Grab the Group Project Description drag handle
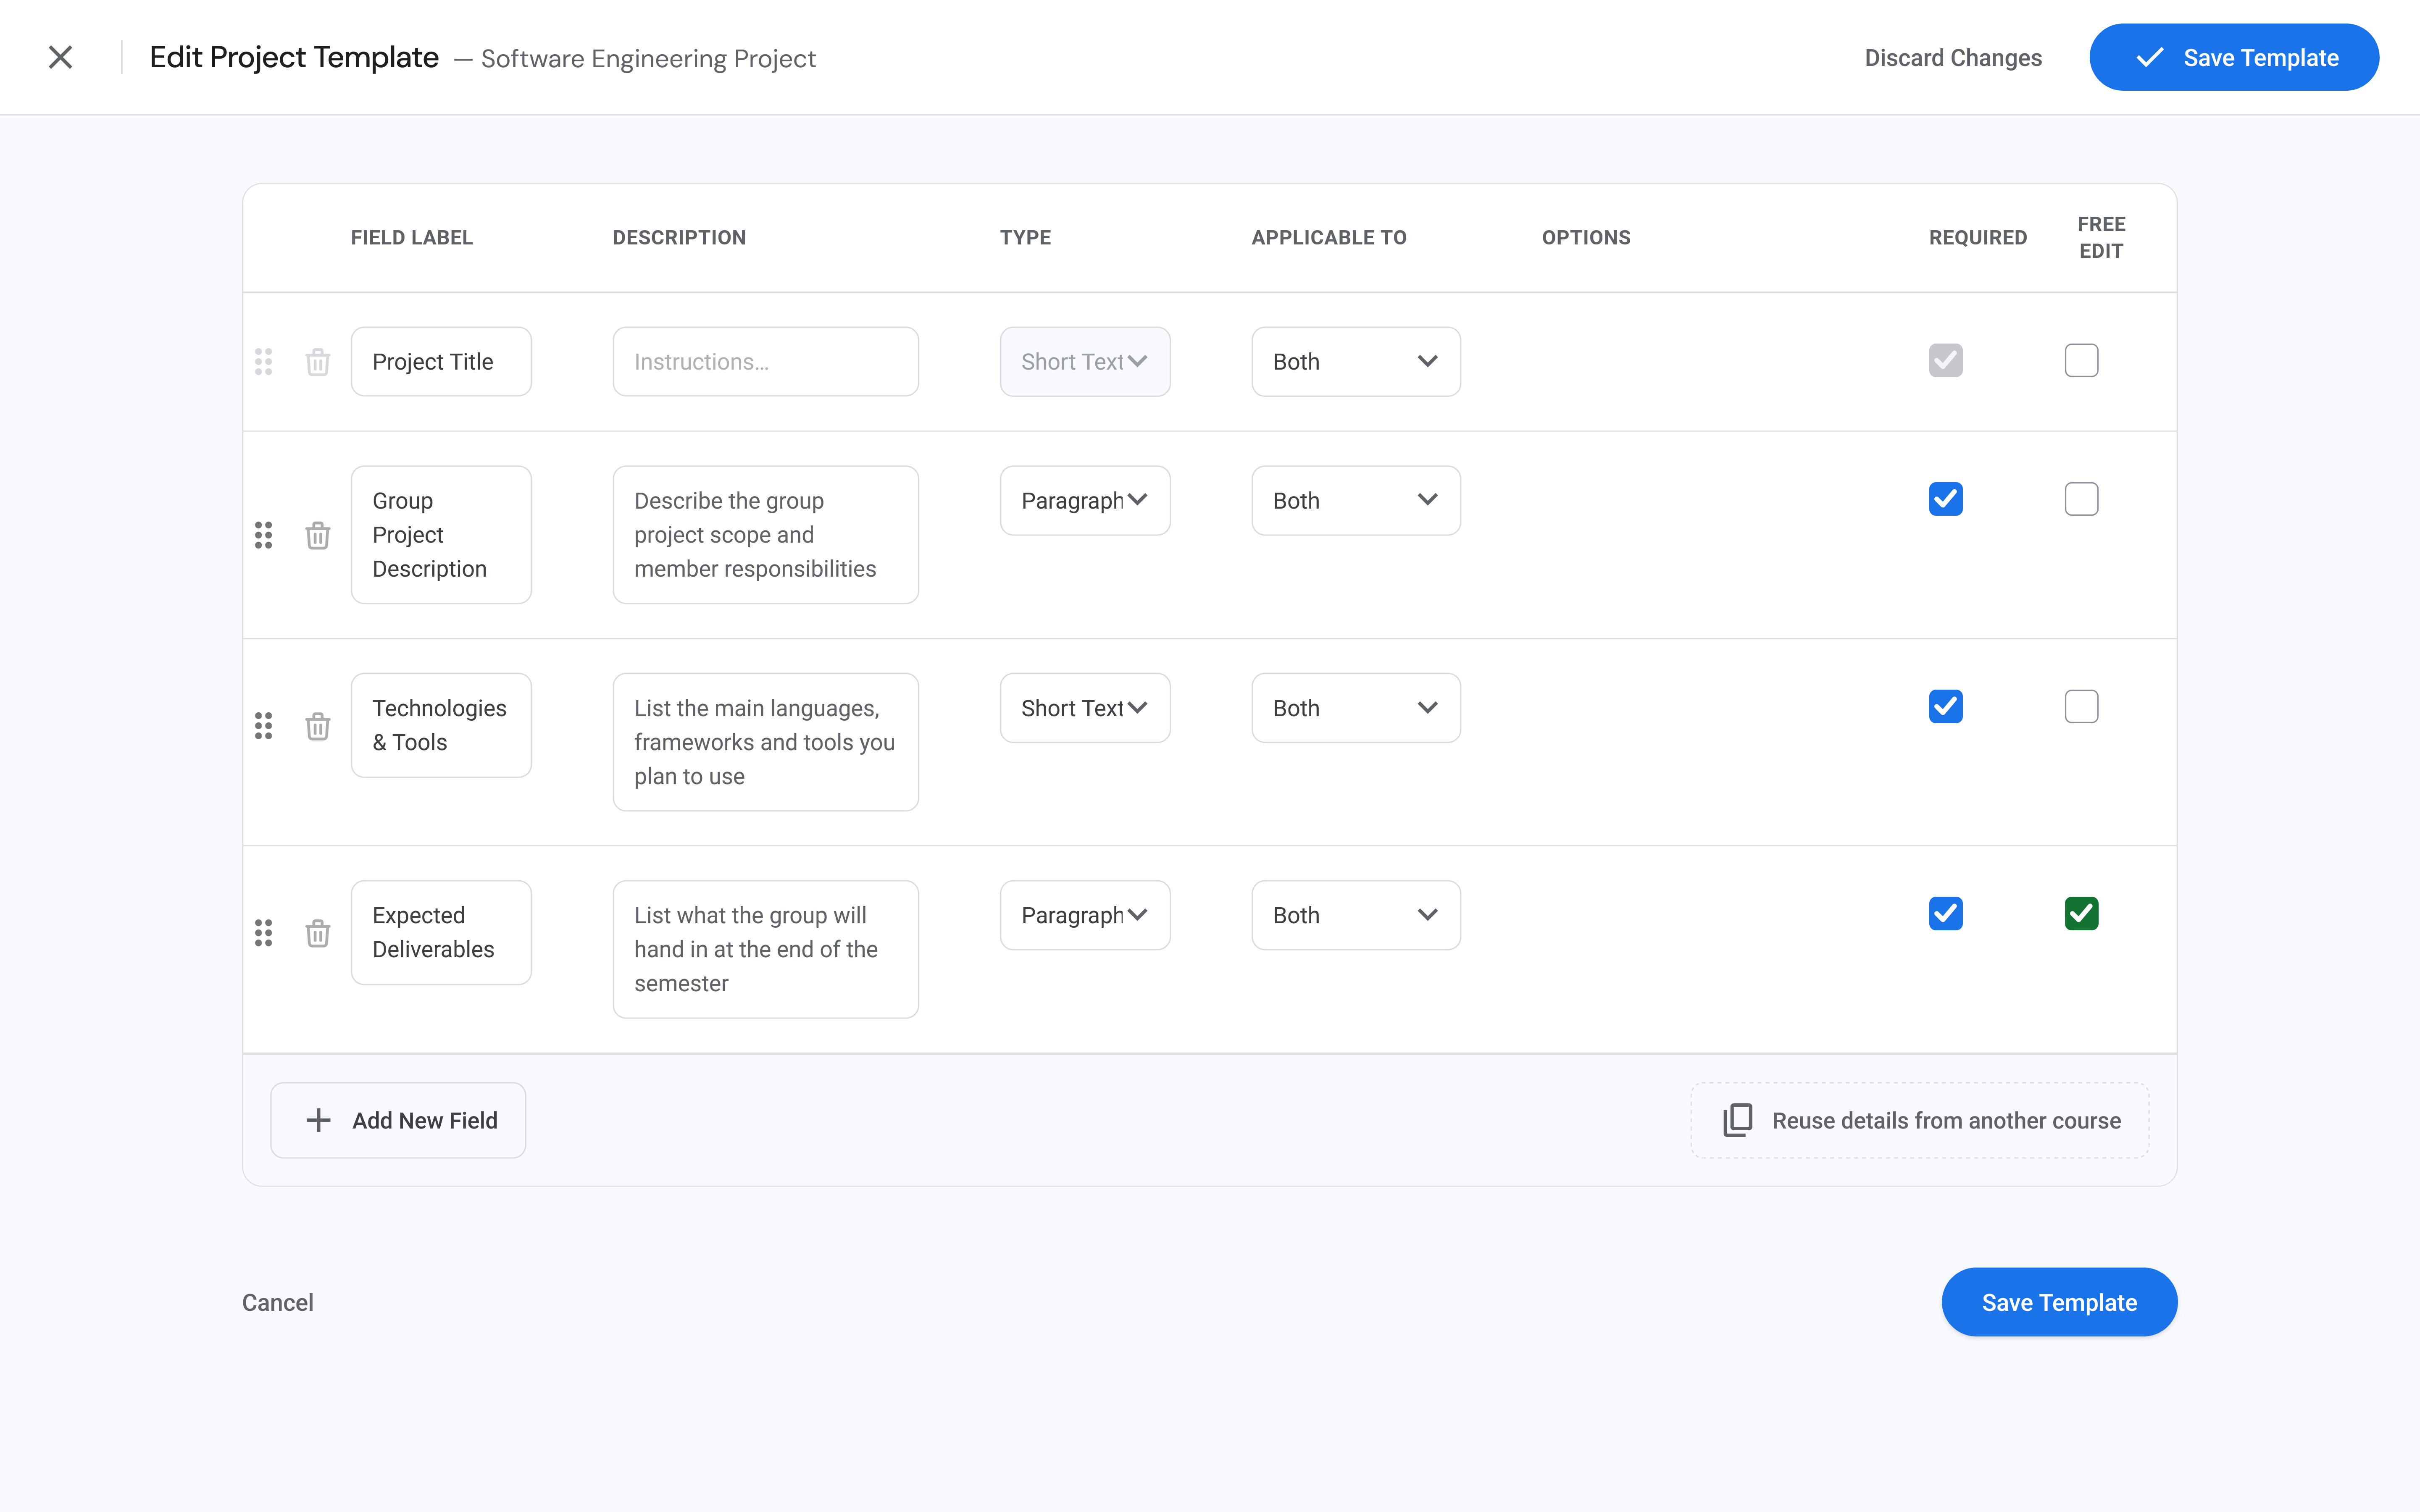 pyautogui.click(x=264, y=535)
